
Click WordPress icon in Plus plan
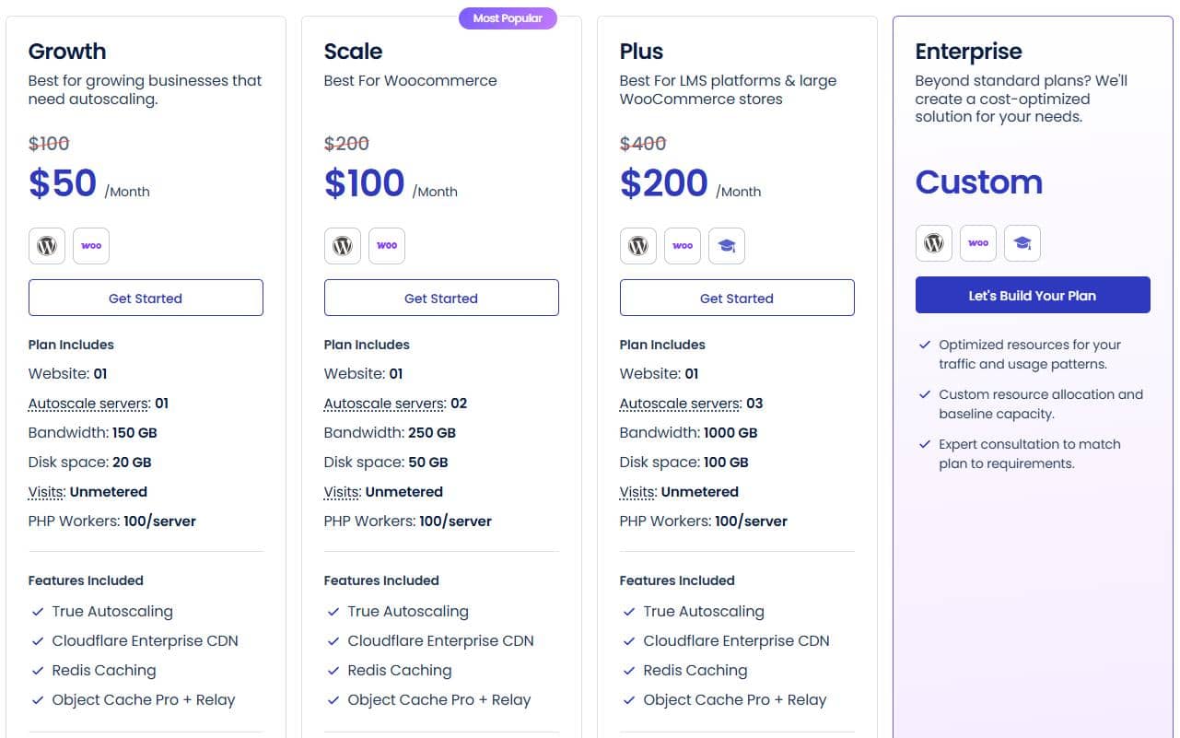pyautogui.click(x=638, y=246)
